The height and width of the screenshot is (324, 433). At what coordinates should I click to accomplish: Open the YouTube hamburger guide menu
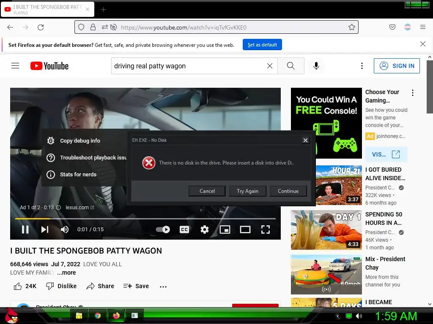click(15, 65)
